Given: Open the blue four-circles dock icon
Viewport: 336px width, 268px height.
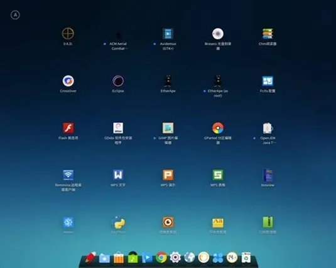Looking at the screenshot, I should (218, 257).
